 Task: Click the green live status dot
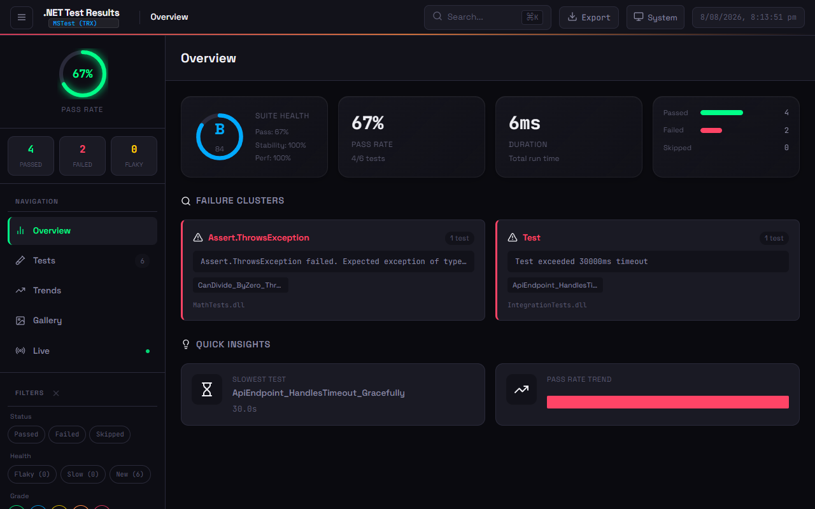[x=148, y=351]
